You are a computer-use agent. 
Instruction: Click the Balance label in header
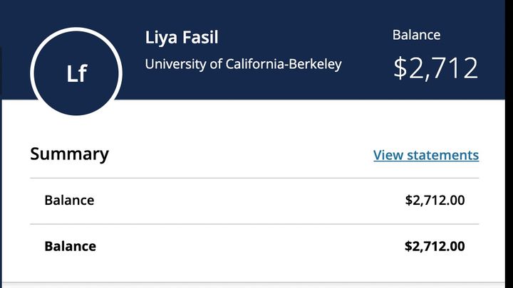coord(416,35)
